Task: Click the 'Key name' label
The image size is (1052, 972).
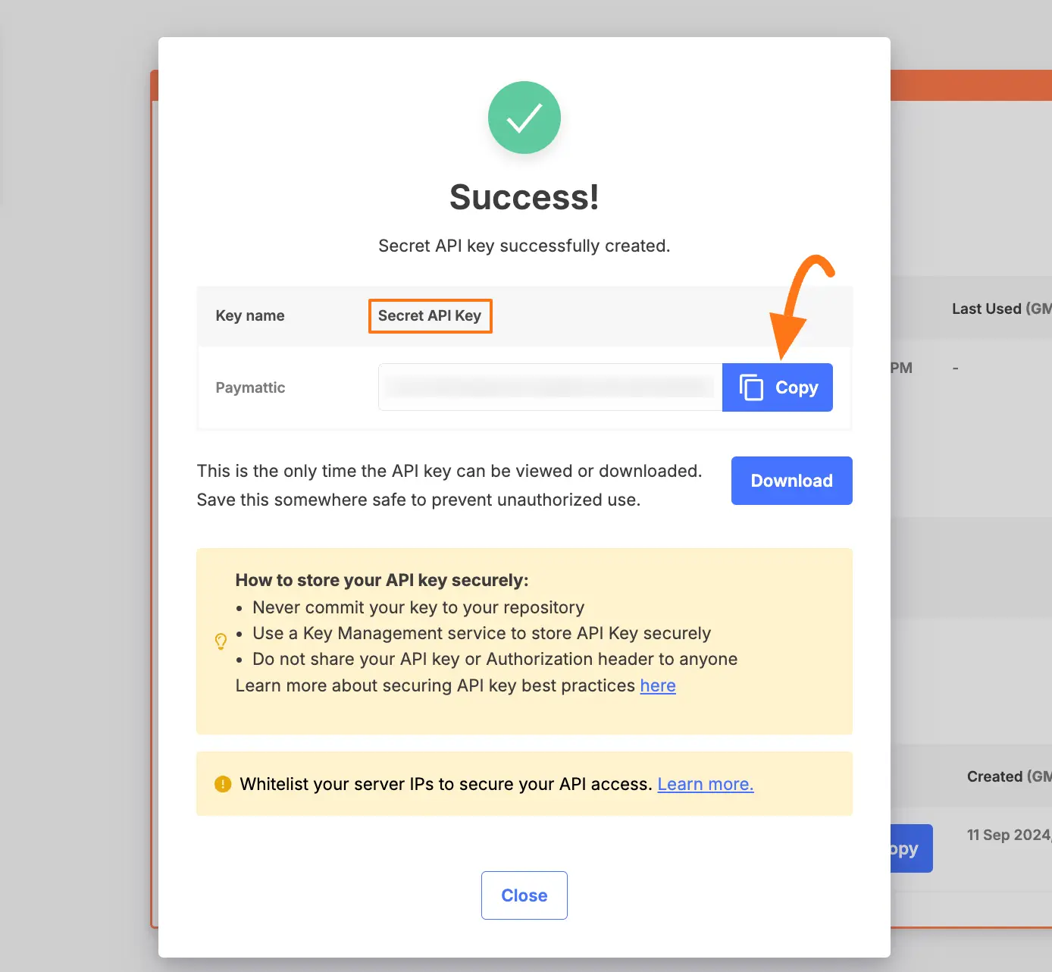Action: coord(250,315)
